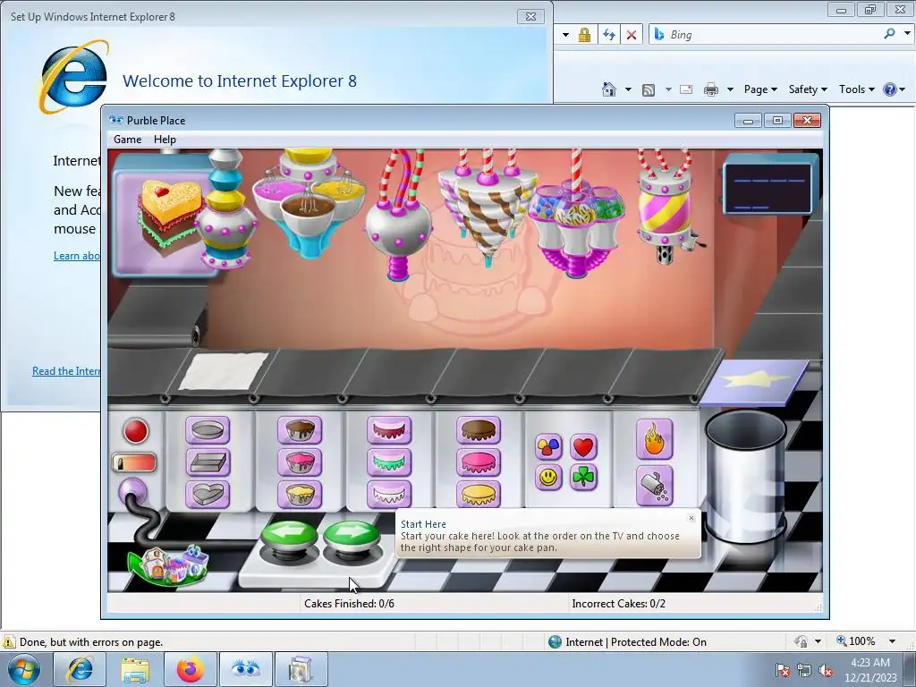Apply the yellow top frosting button
The height and width of the screenshot is (687, 916).
(x=479, y=494)
